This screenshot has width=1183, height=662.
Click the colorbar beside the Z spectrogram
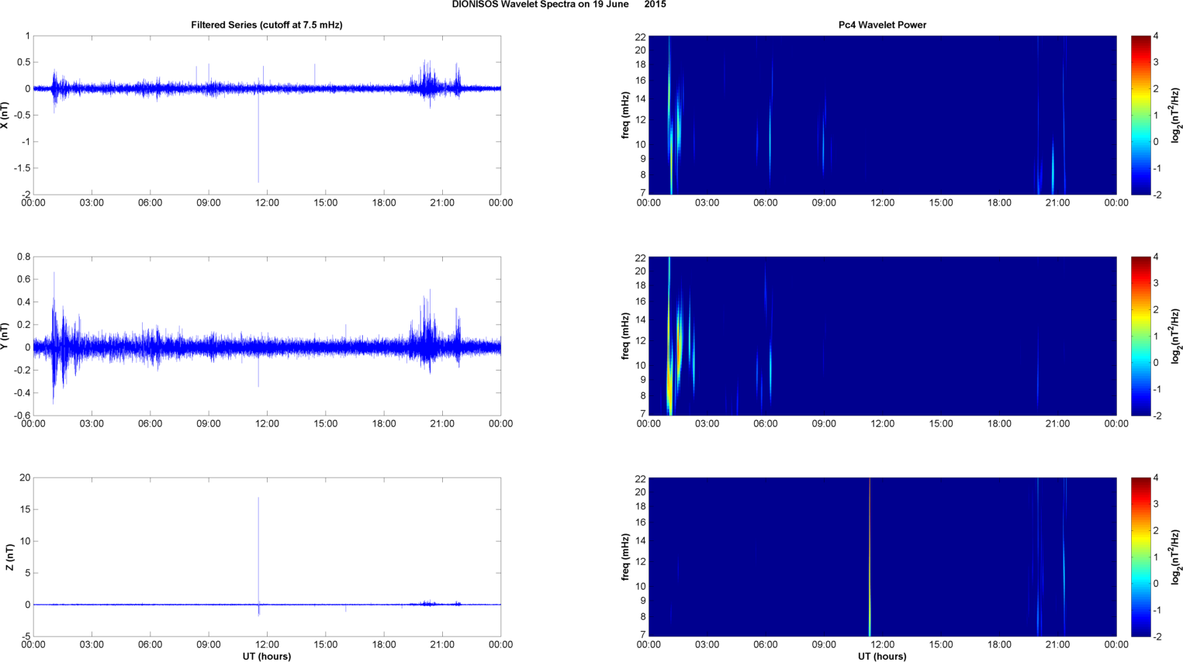1141,557
